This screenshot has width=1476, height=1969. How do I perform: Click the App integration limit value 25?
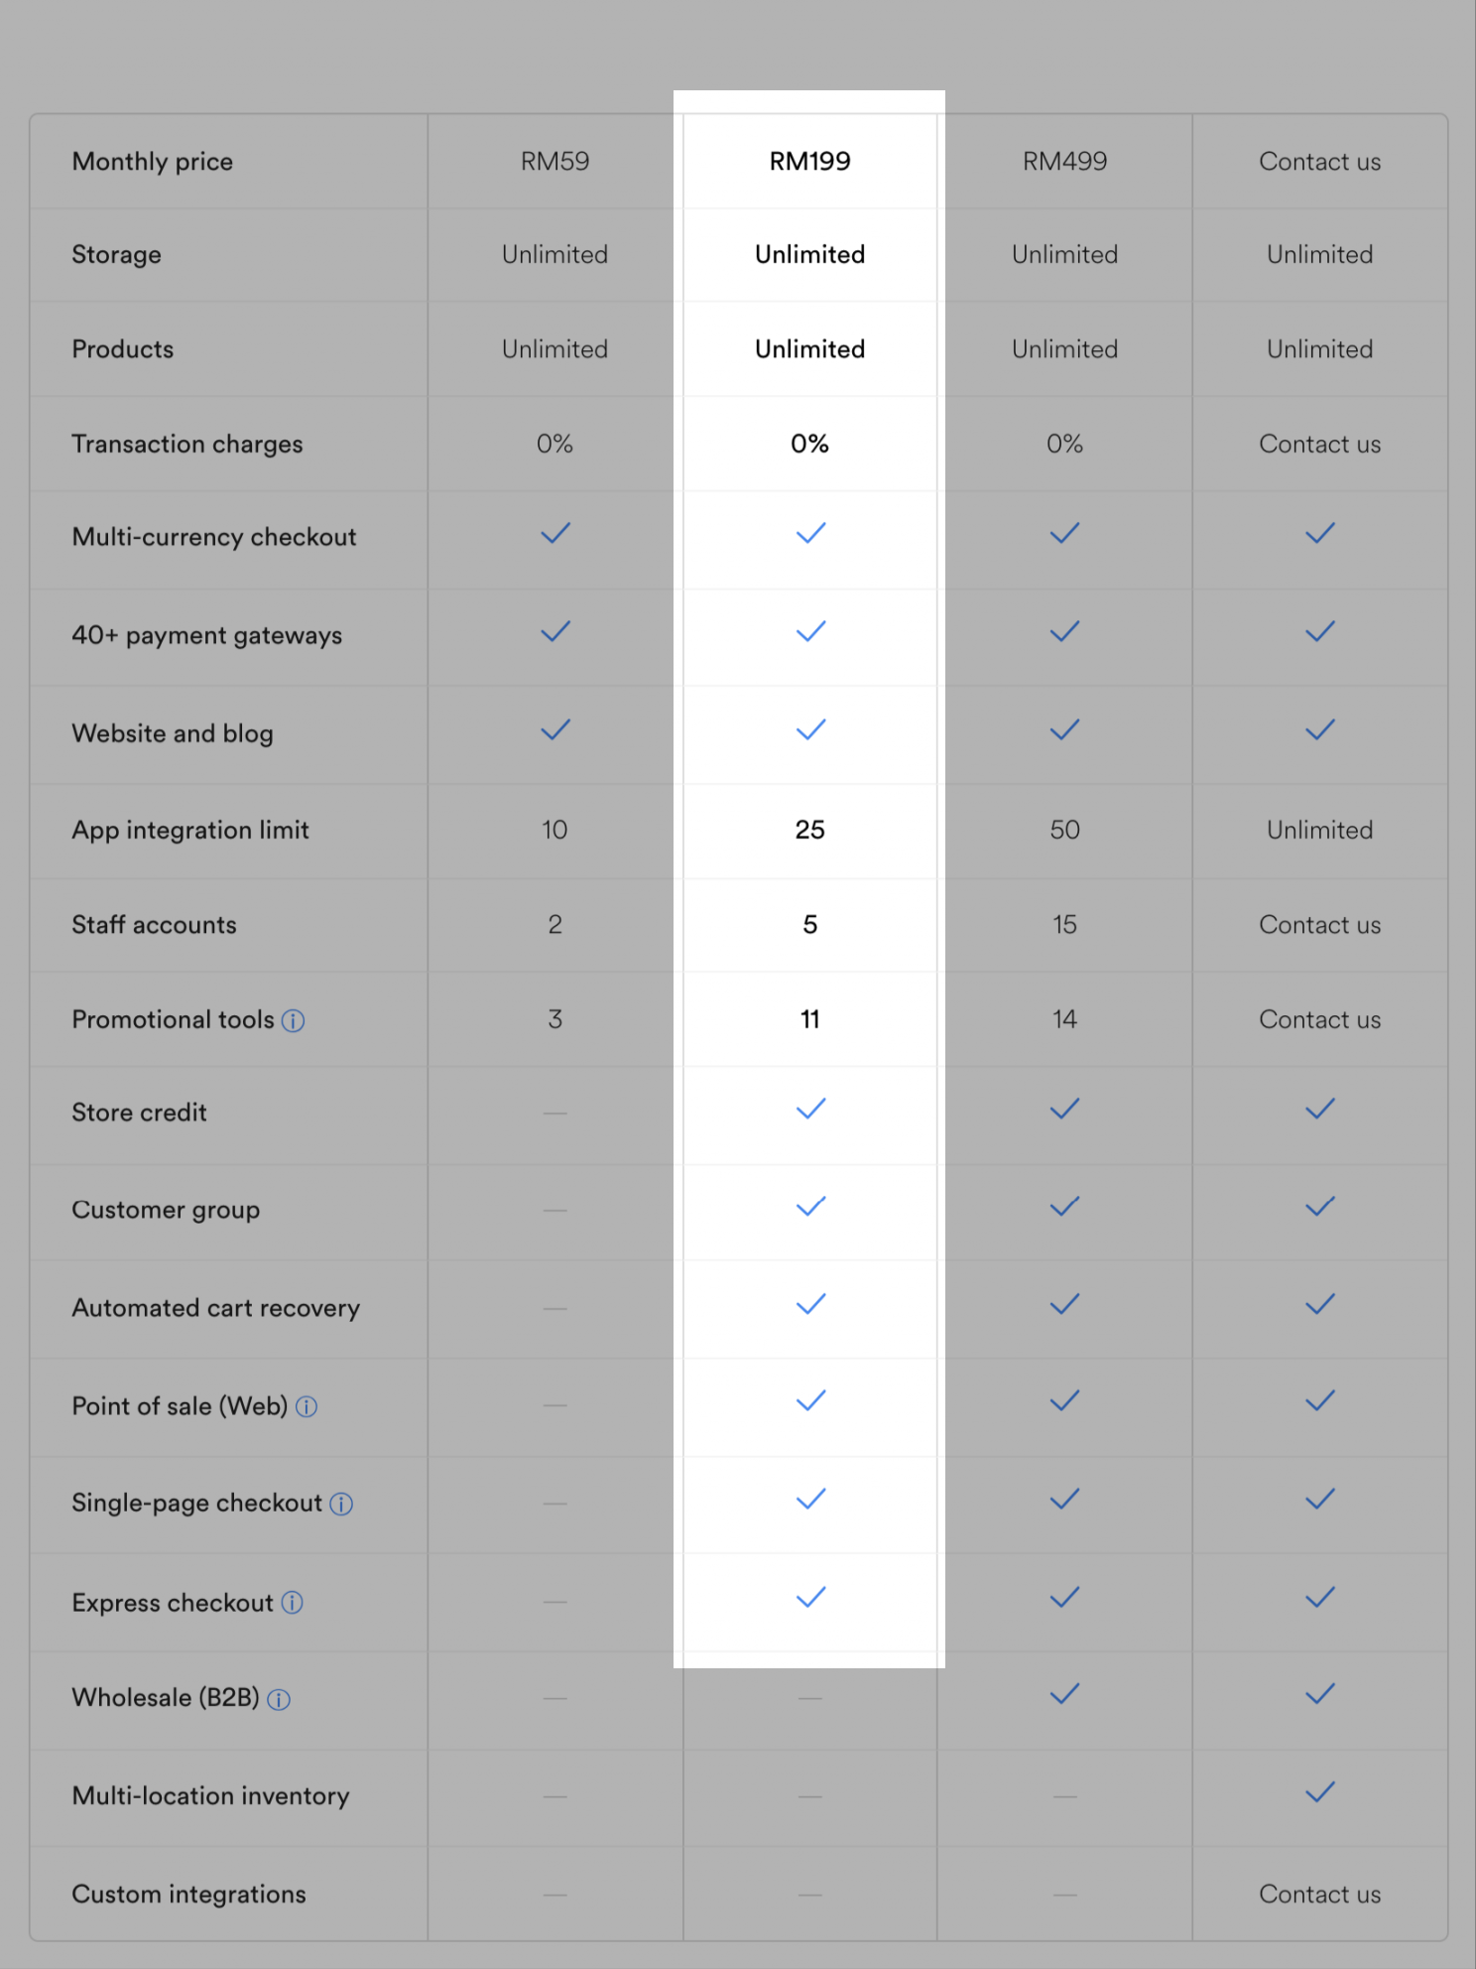[x=809, y=830]
